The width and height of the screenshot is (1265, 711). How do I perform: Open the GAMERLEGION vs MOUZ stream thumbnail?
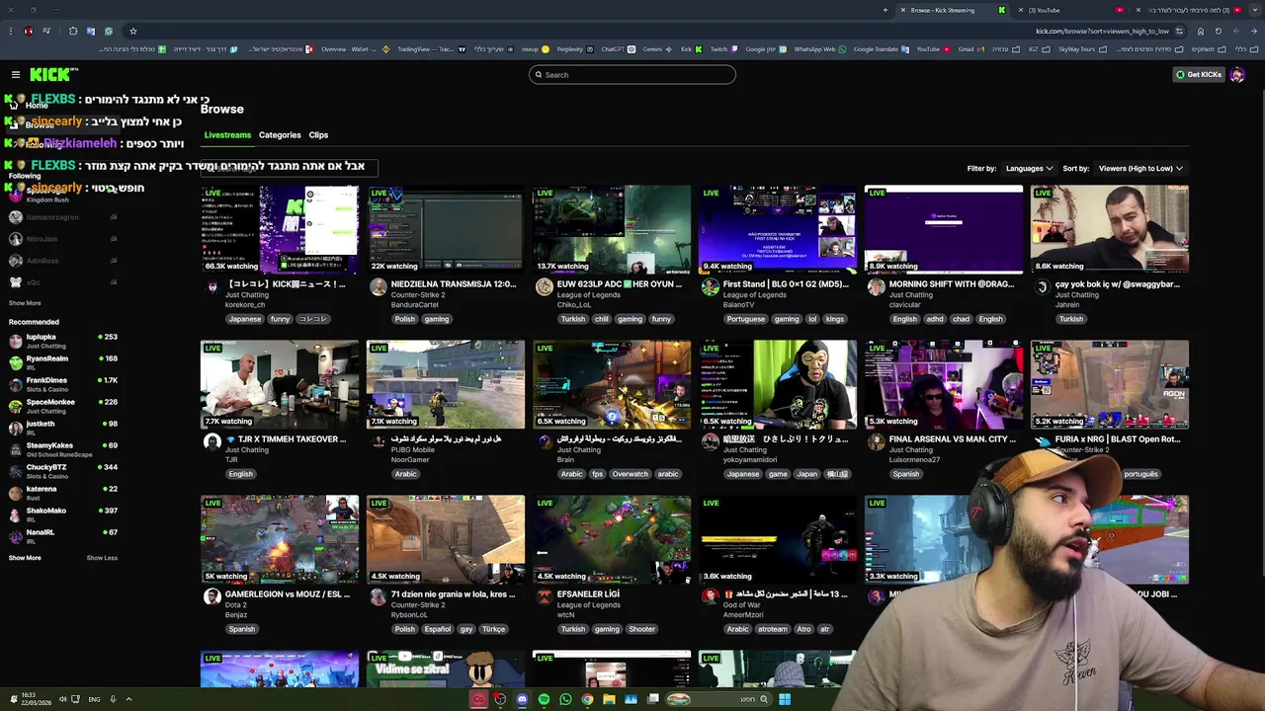(280, 539)
